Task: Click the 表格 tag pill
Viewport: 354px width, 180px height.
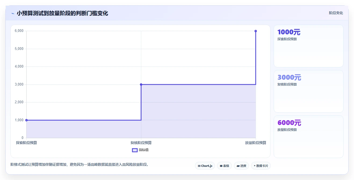Action: (x=224, y=166)
